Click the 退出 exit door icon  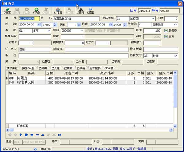[x=90, y=11]
